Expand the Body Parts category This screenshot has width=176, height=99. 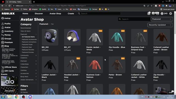click(x=36, y=76)
